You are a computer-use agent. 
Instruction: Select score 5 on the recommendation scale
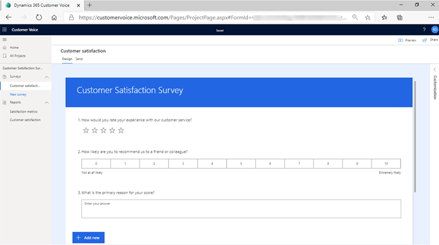[241, 164]
